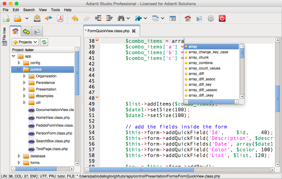The height and width of the screenshot is (179, 282).
Task: Click the blue and orange arrows toolbar icon
Action: 49,18
